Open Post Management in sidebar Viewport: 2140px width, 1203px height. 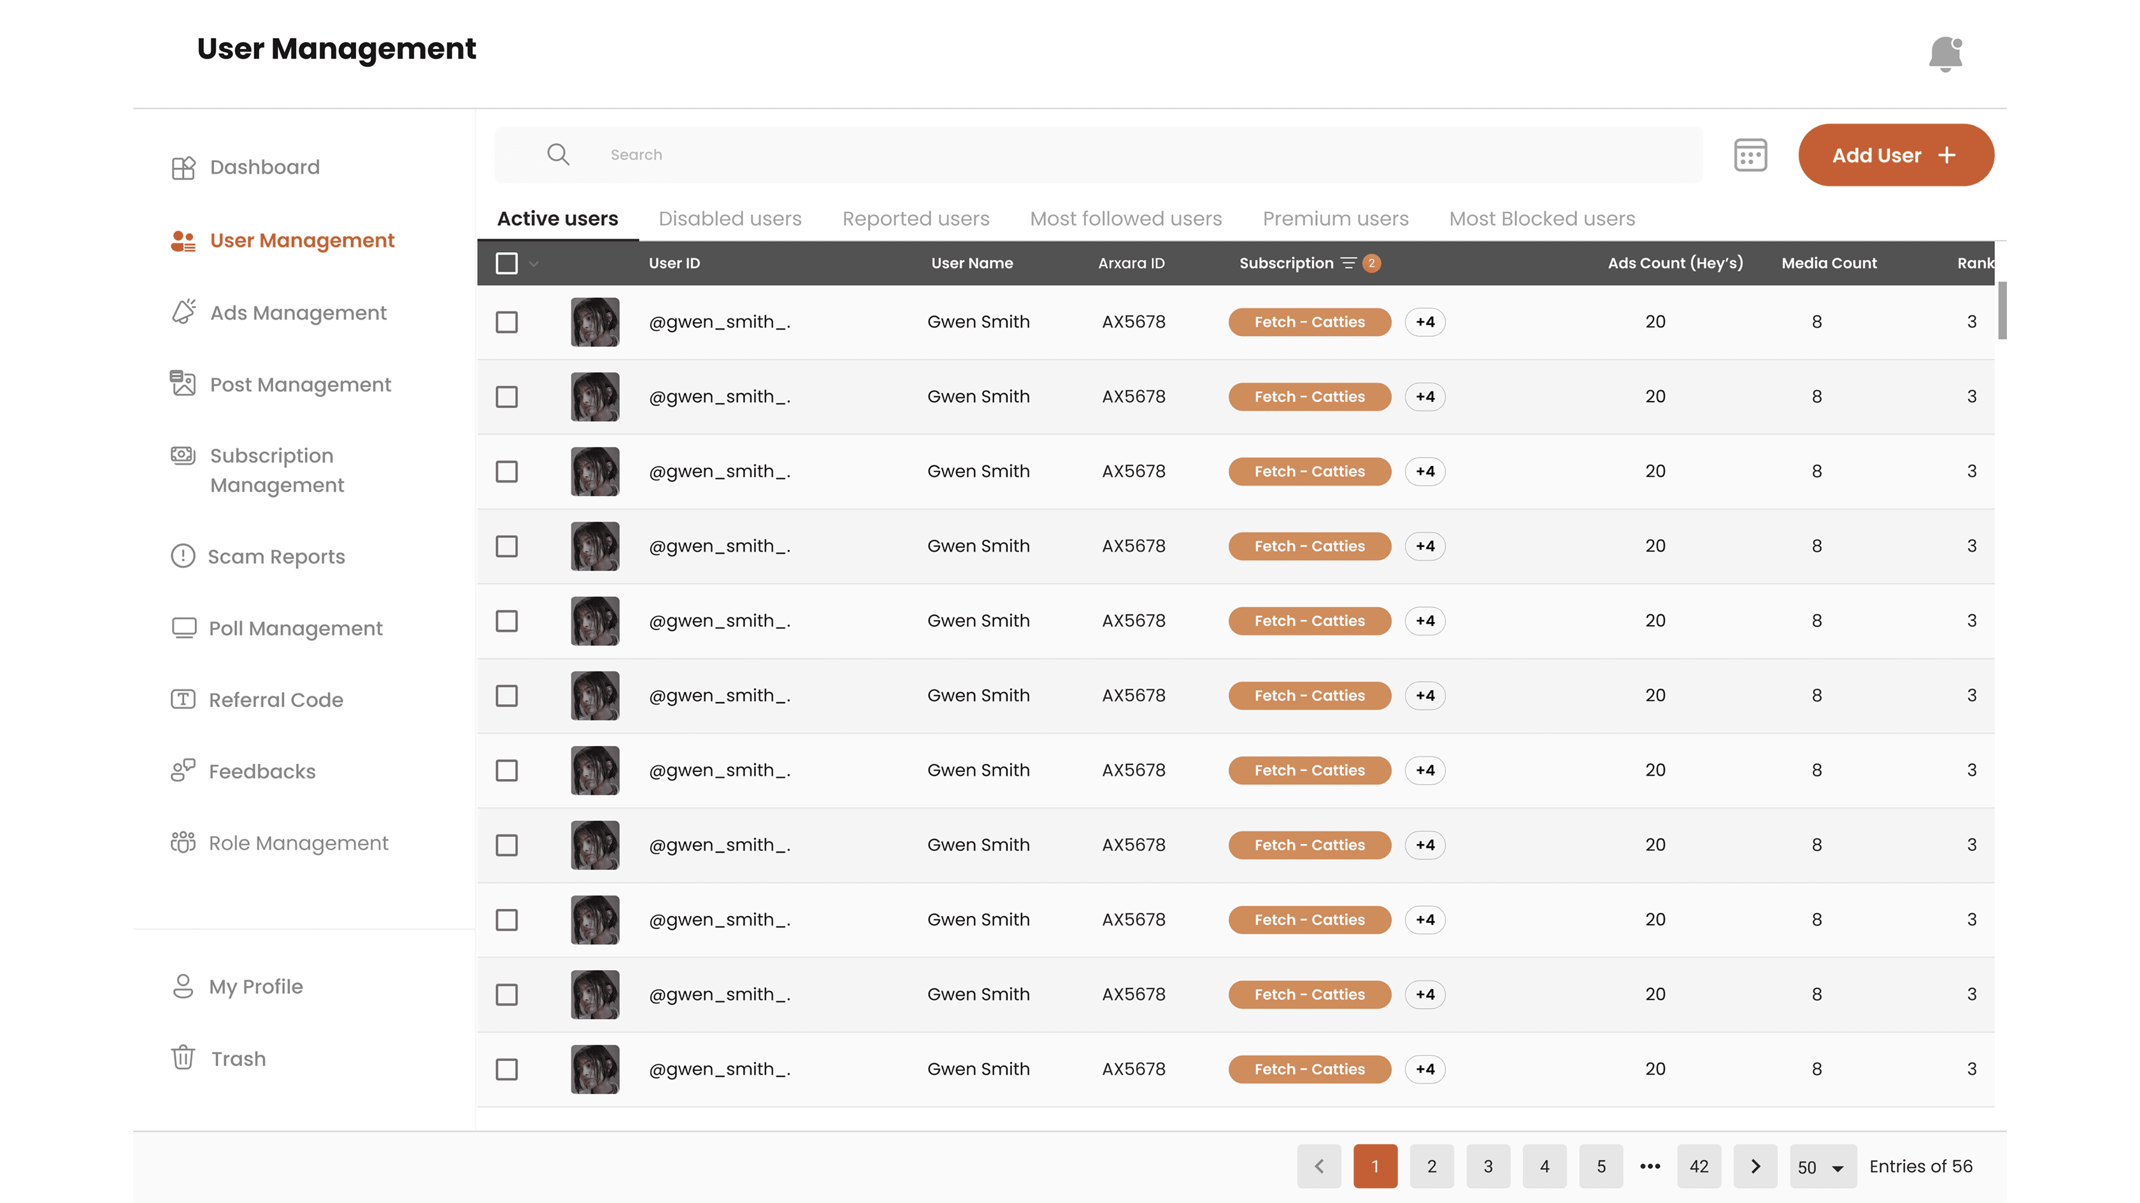[x=300, y=384]
